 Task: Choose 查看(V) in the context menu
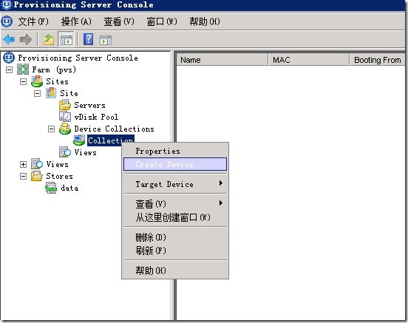tap(175, 204)
